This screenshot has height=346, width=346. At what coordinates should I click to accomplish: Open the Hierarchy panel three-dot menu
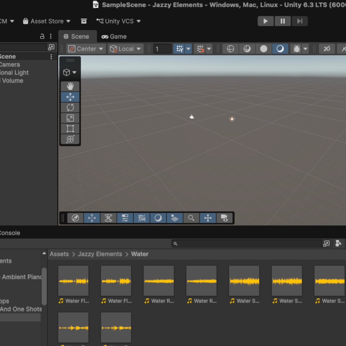point(51,36)
